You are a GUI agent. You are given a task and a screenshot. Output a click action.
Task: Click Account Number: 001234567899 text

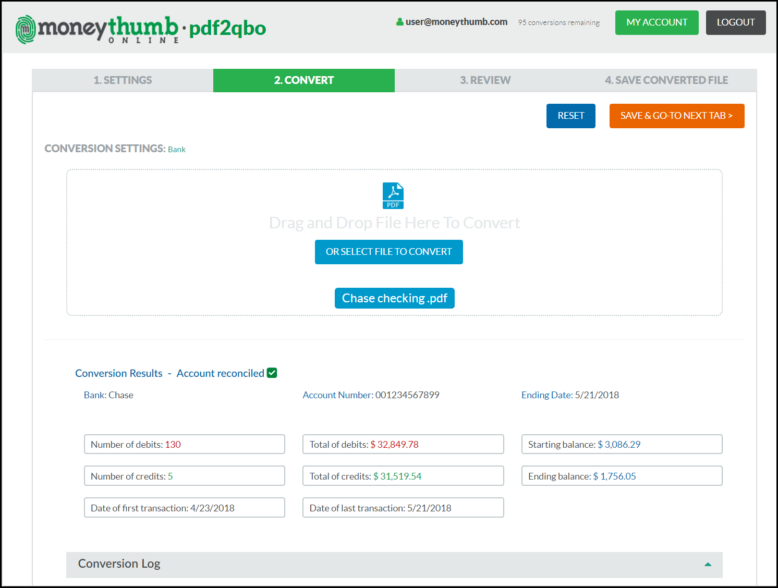tap(371, 395)
